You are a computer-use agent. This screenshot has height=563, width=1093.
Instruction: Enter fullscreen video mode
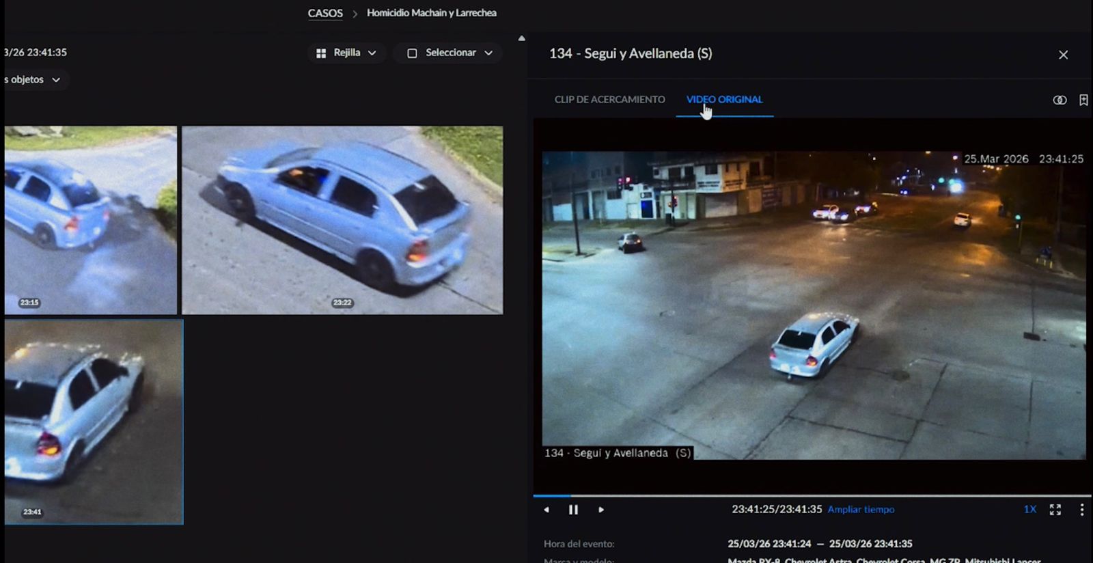pyautogui.click(x=1055, y=510)
